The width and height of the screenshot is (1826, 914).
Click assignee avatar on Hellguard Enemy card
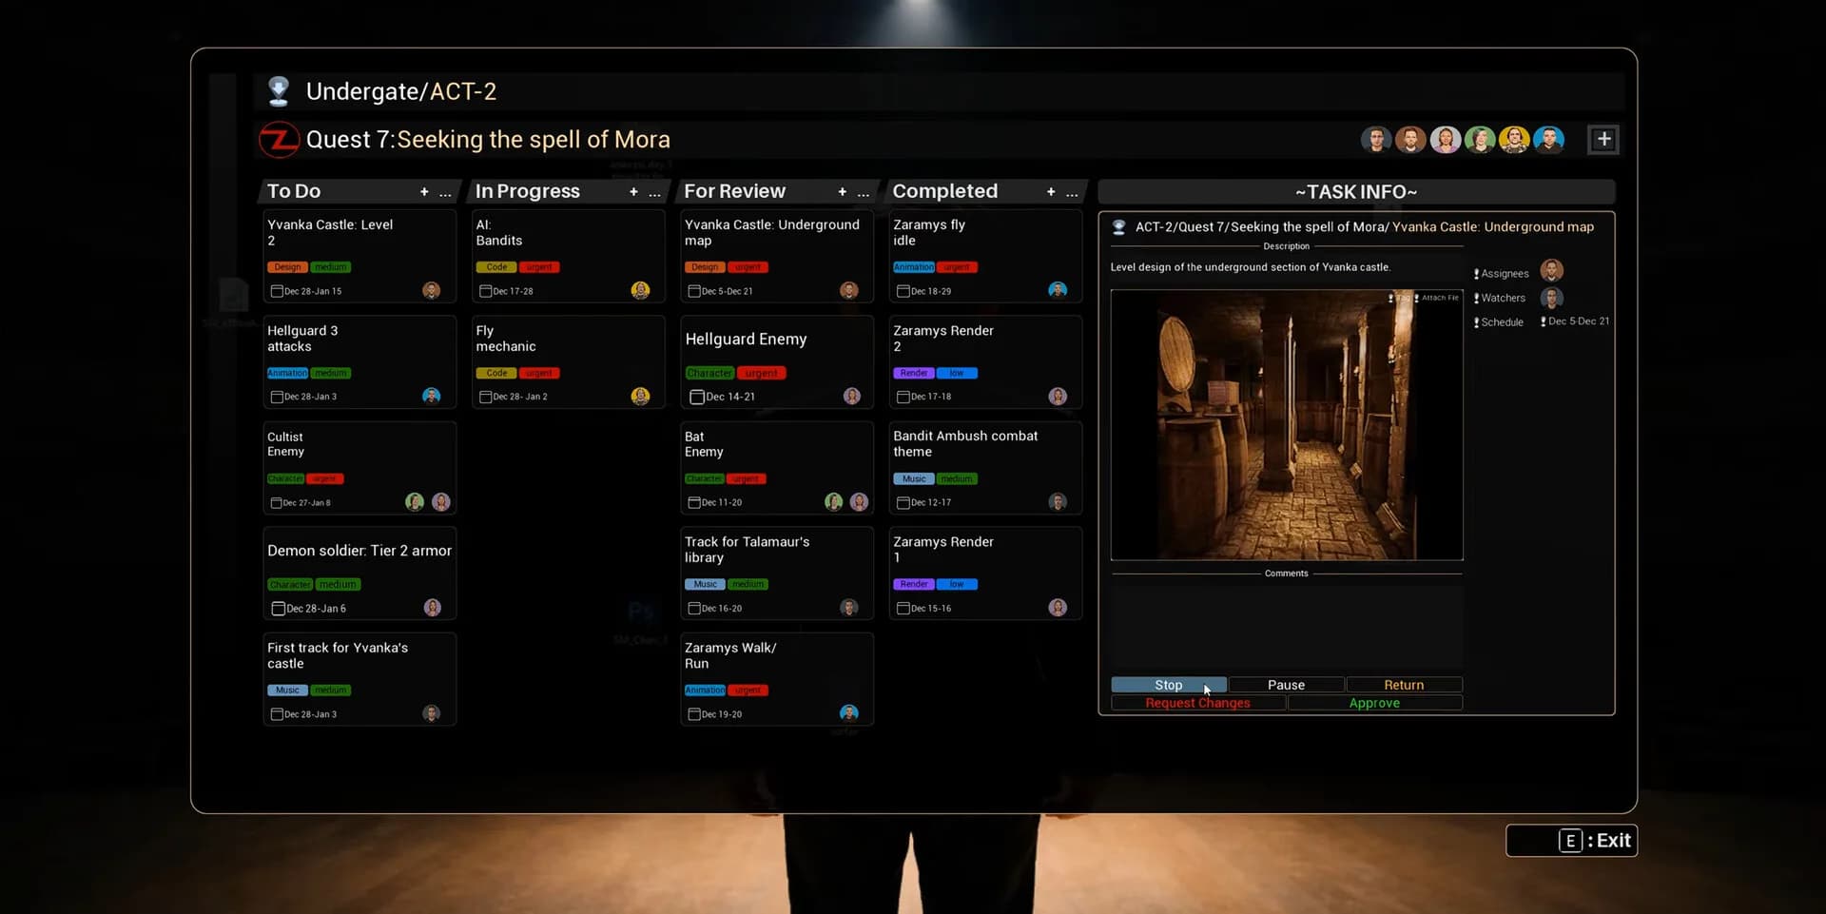coord(852,396)
